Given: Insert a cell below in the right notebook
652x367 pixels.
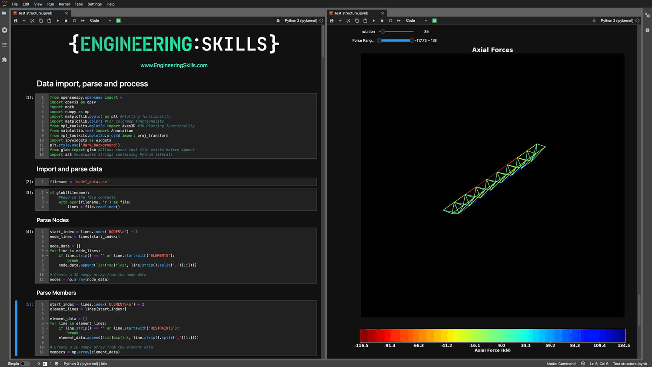Looking at the screenshot, I should 340,20.
